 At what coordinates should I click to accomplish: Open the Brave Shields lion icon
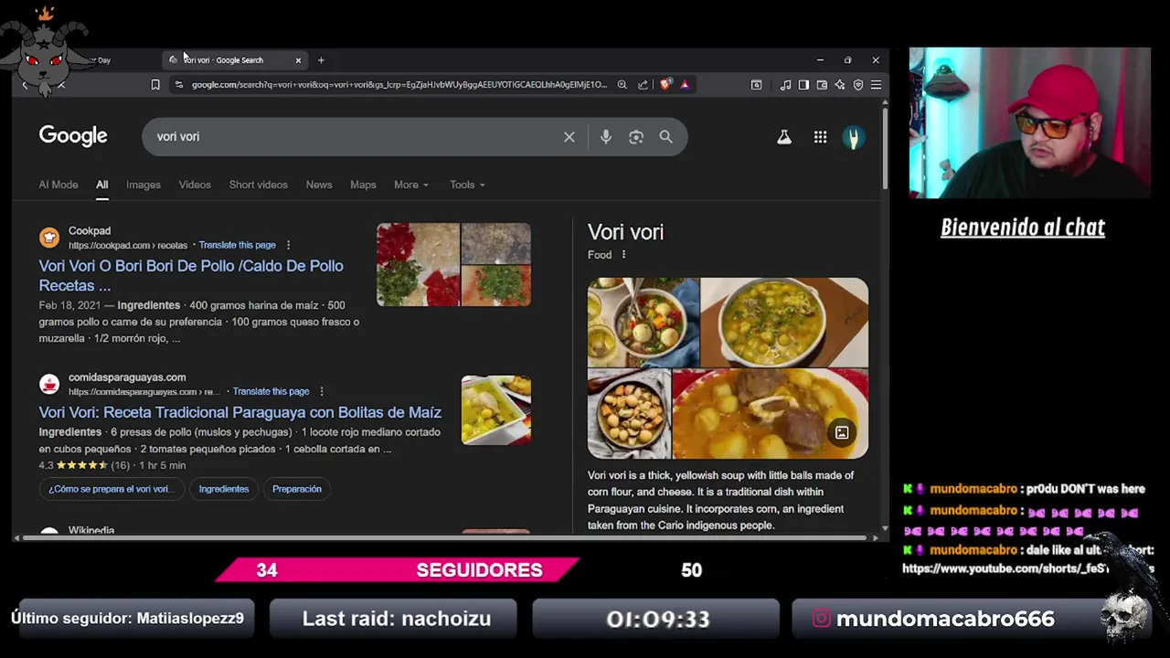tap(665, 84)
